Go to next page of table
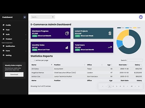The height and width of the screenshot is (108, 145). (x=135, y=86)
